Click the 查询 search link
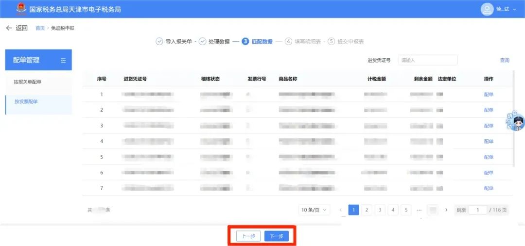 tap(505, 60)
